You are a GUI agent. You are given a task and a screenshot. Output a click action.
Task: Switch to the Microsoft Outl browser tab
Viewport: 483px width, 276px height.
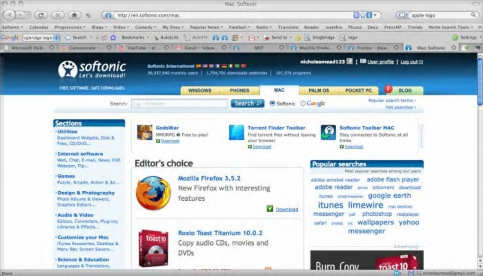point(28,48)
